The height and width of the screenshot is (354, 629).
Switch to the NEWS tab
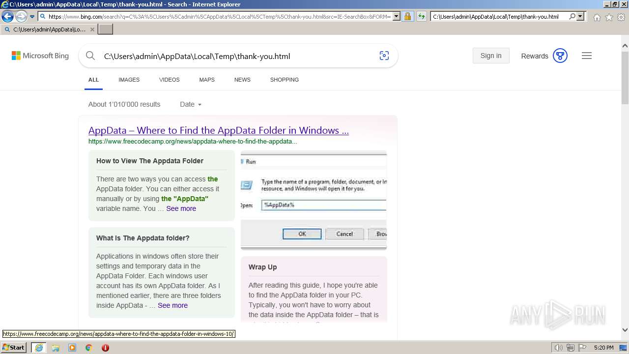242,80
